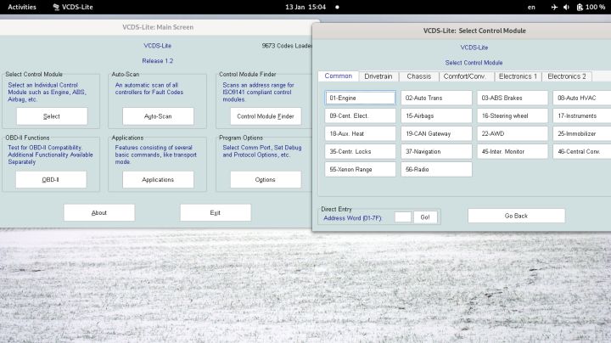The height and width of the screenshot is (343, 611).
Task: Switch to the Common tab
Action: point(339,76)
